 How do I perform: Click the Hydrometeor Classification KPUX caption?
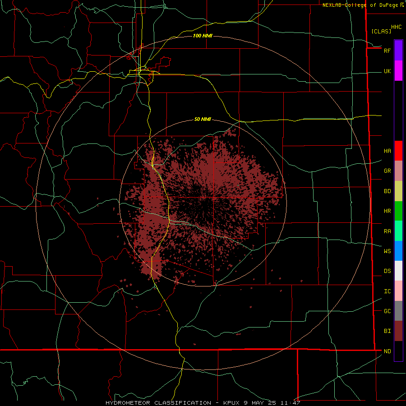(203, 403)
